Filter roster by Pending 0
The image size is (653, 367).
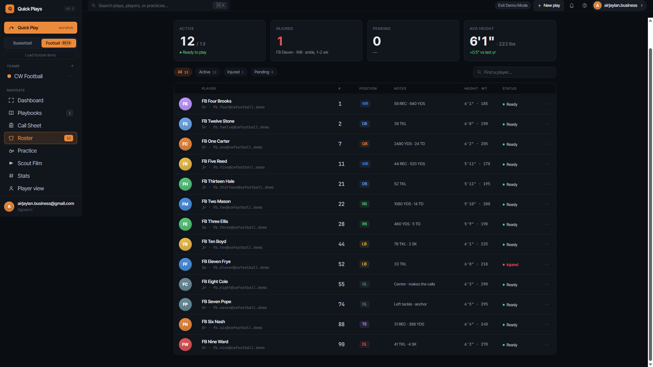pos(264,72)
